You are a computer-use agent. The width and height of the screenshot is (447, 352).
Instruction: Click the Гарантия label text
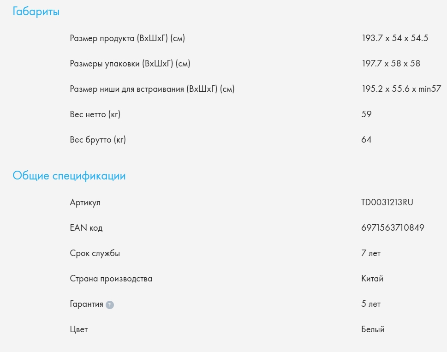(x=86, y=304)
